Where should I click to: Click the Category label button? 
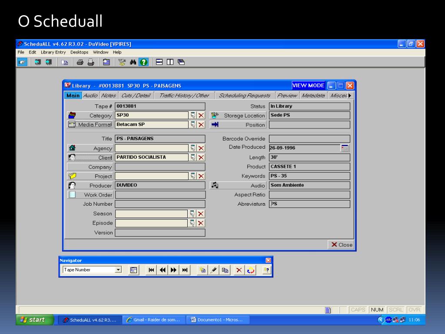coord(90,115)
